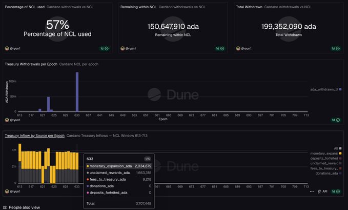Click the withdrawal bar near 50m at epoch 623
The height and width of the screenshot is (210, 348).
48,104
